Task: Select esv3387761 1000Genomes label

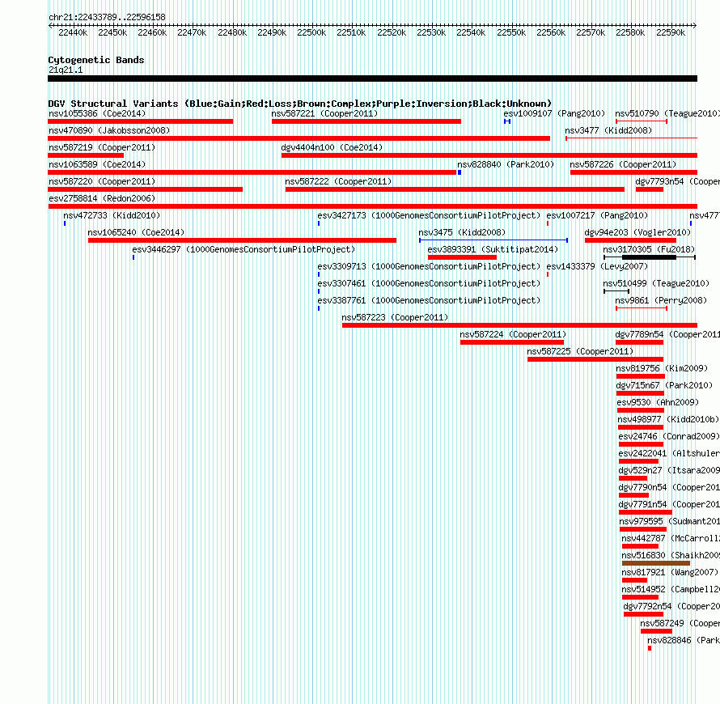Action: click(x=429, y=300)
